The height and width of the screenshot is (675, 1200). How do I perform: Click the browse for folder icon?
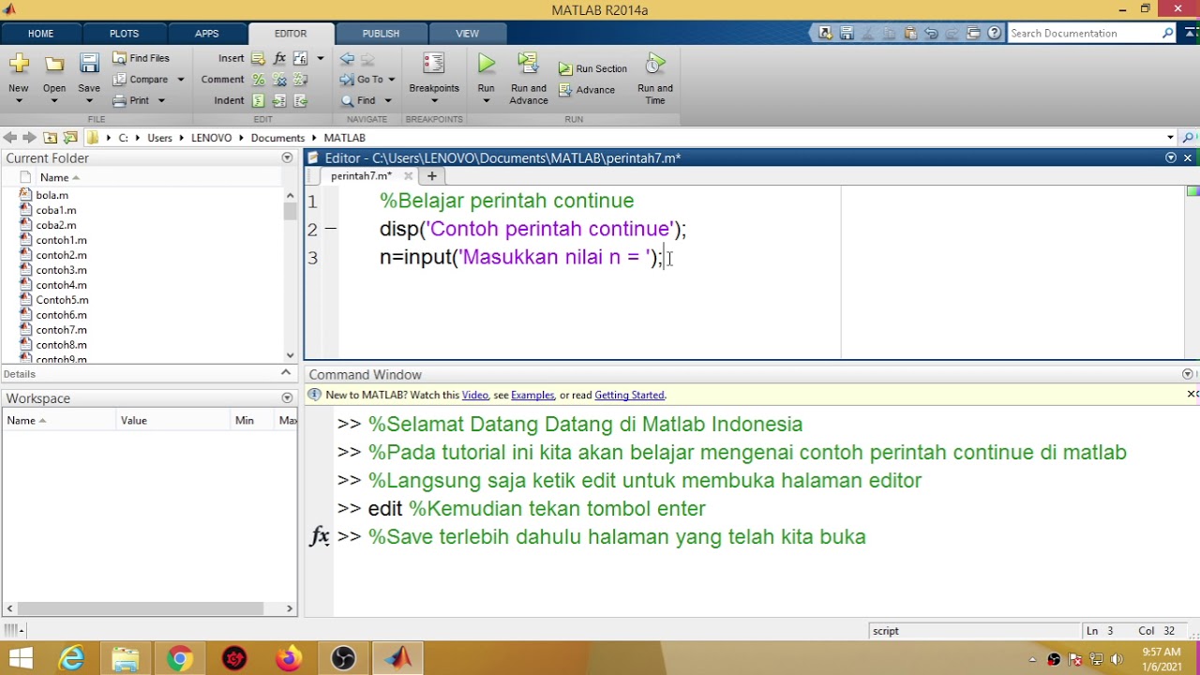[x=70, y=138]
